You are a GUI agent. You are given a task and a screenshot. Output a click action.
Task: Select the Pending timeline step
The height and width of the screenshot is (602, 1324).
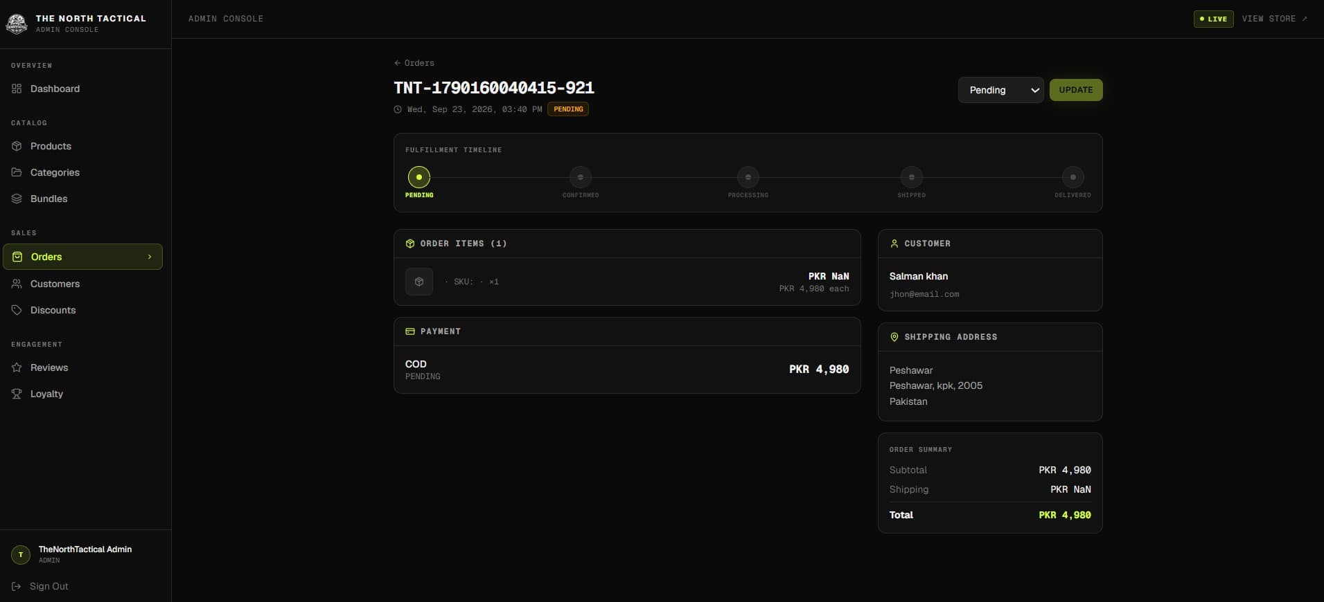419,177
